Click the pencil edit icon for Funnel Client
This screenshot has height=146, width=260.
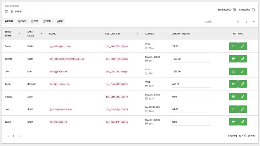tap(242, 59)
